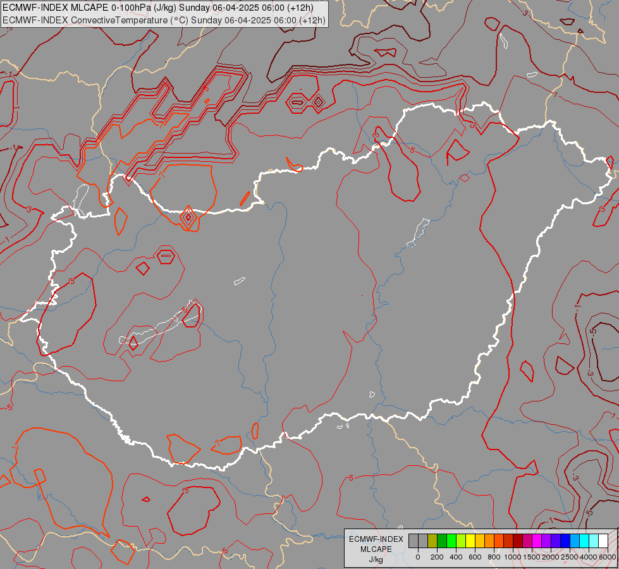Pick the pure yellow legend swatch
The height and width of the screenshot is (569, 619).
click(x=470, y=541)
